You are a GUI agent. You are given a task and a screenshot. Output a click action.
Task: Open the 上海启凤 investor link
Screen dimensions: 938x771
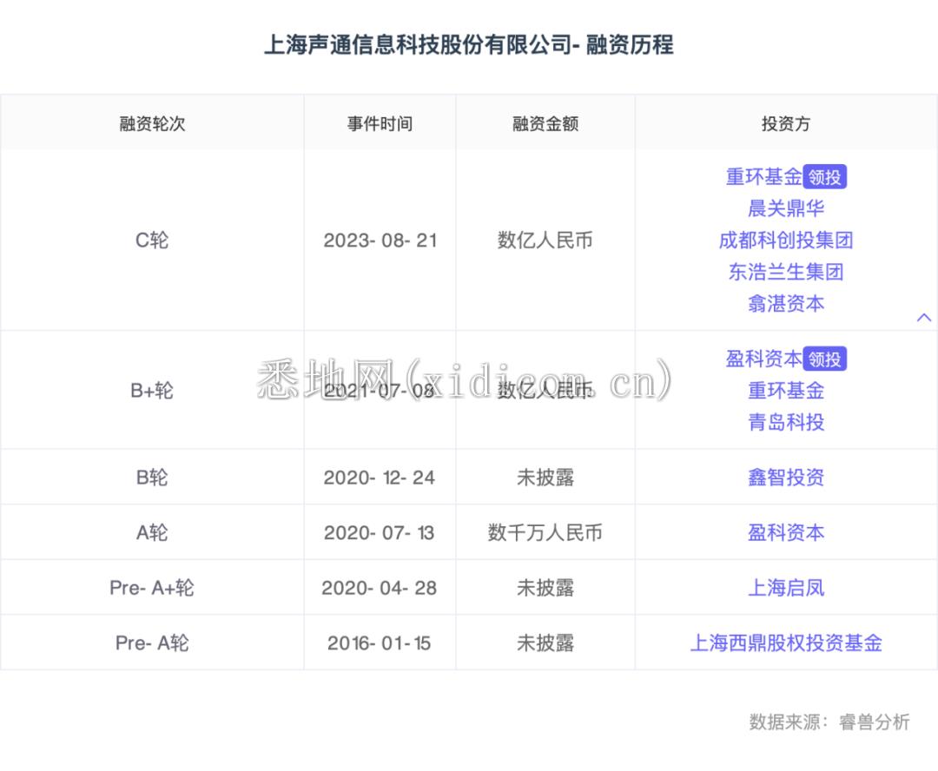point(785,588)
